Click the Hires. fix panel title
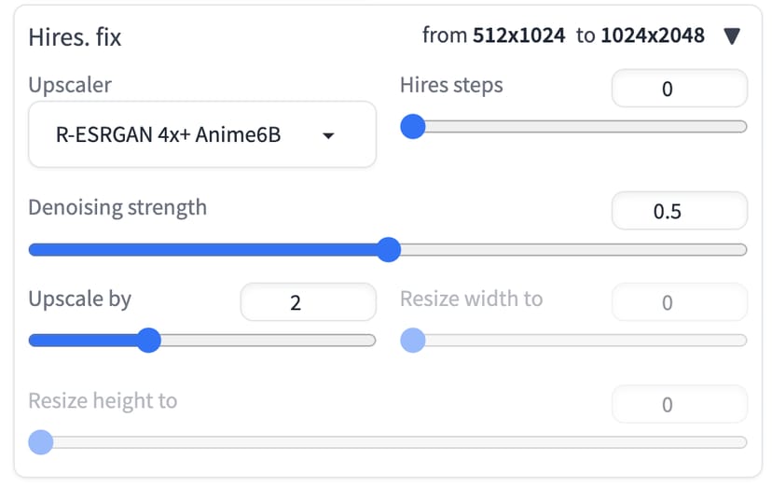 (75, 37)
